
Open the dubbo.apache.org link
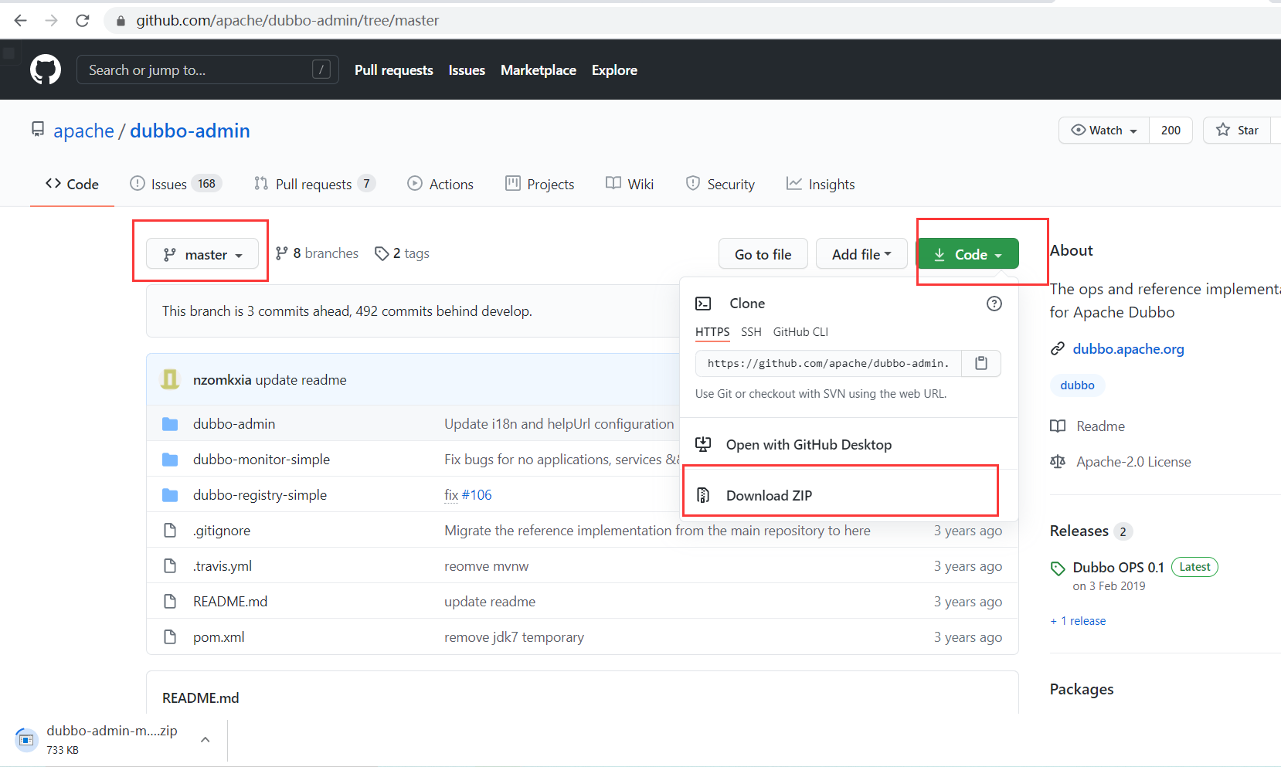point(1128,349)
